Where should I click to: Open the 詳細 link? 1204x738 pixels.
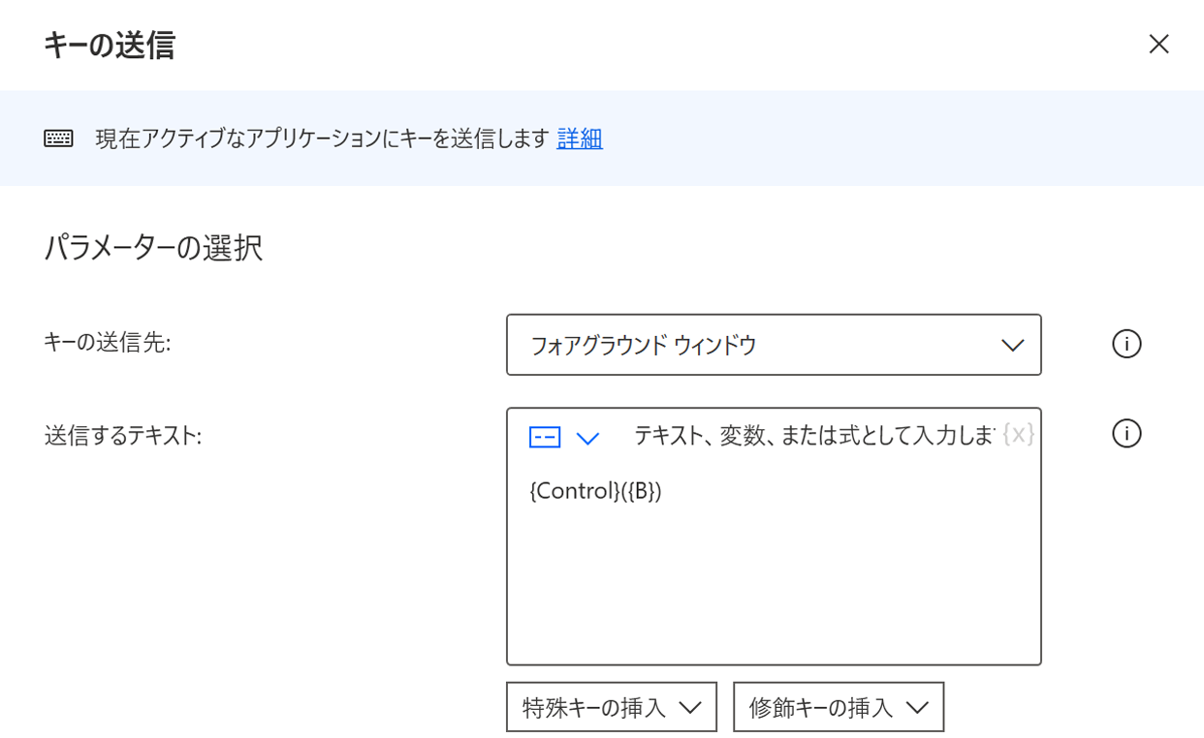(x=580, y=138)
